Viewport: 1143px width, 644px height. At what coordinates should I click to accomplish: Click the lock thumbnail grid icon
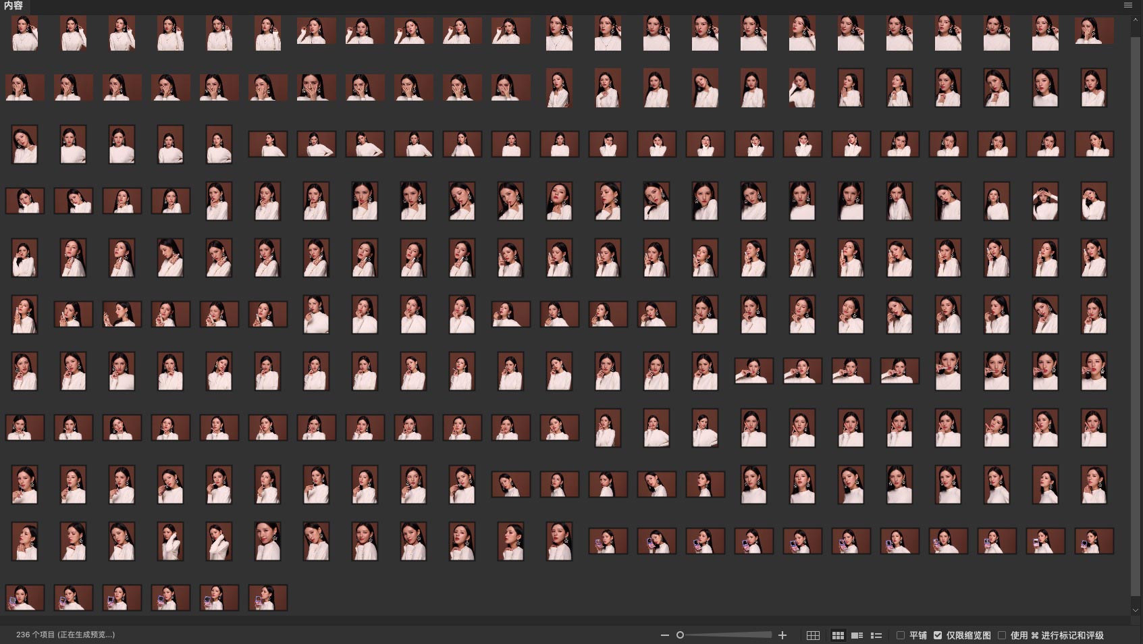(813, 635)
